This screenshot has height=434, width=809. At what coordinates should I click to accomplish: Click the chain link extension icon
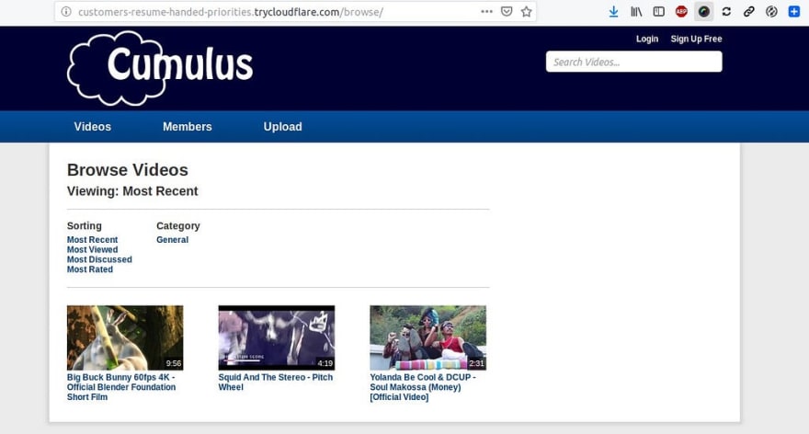coord(748,11)
